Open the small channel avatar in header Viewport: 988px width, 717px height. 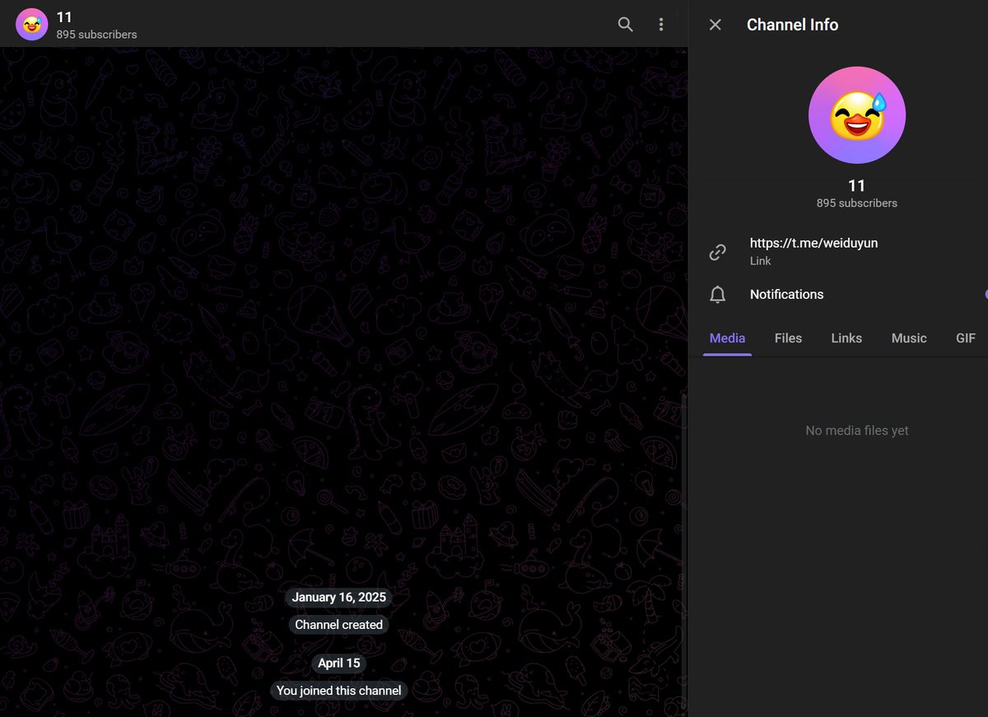[31, 25]
